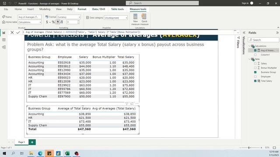The image size is (280, 157).
Task: Click the zoom in plus button
Action: pos(261,147)
